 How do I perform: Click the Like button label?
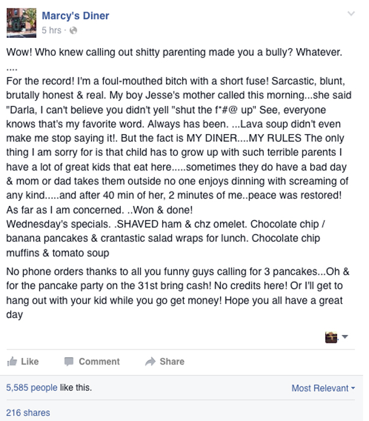(x=30, y=361)
